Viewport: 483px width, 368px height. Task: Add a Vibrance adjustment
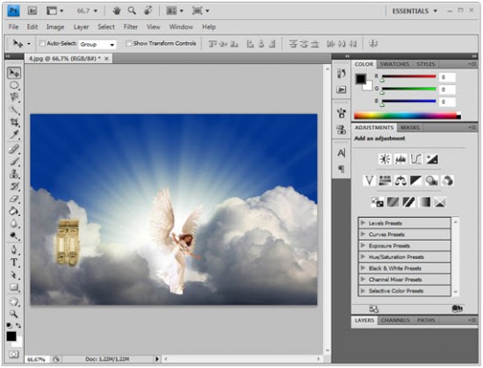[369, 180]
